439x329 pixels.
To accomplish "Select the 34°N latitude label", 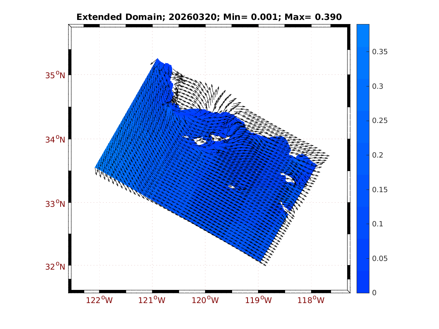I will [x=55, y=139].
